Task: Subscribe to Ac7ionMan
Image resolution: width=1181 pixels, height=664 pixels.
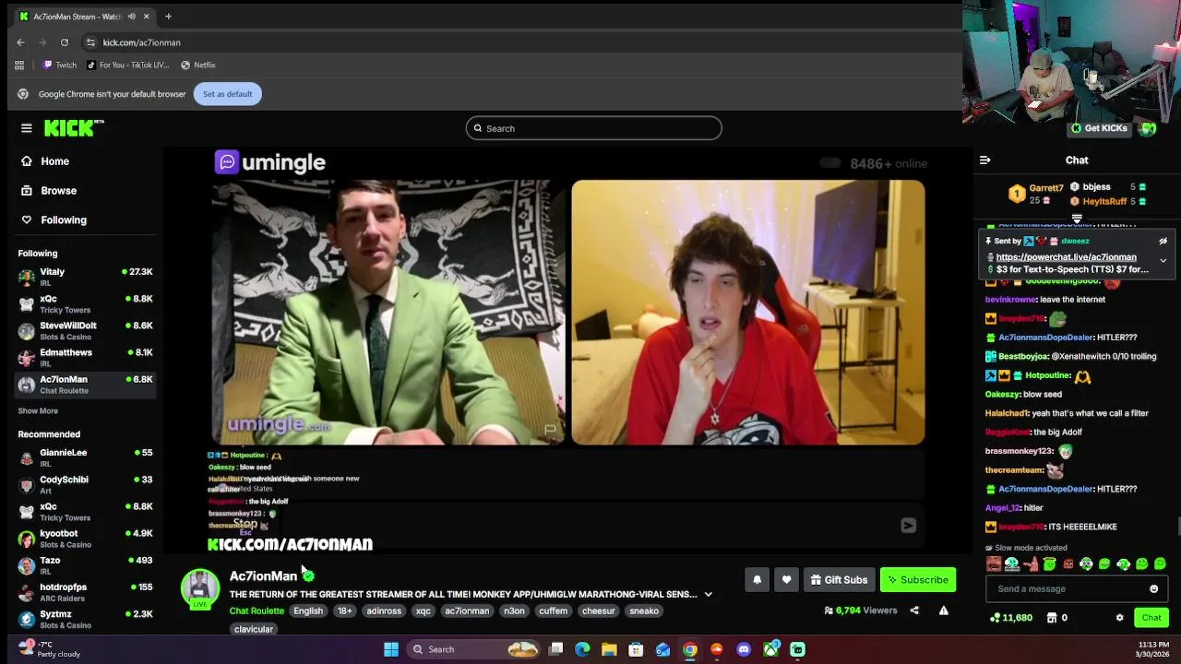Action: [918, 580]
